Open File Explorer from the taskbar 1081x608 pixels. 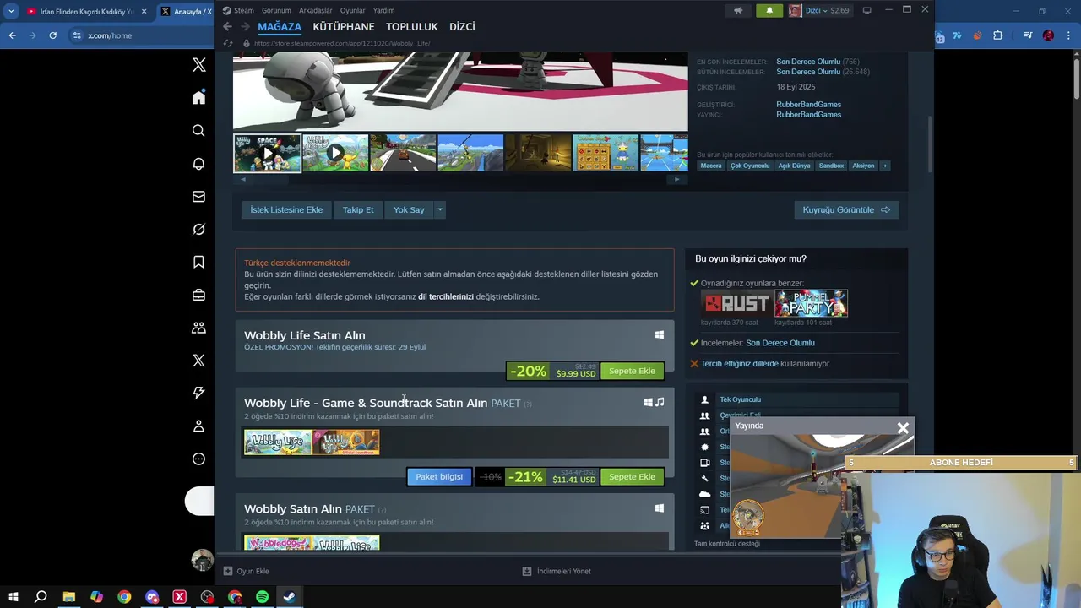[68, 597]
